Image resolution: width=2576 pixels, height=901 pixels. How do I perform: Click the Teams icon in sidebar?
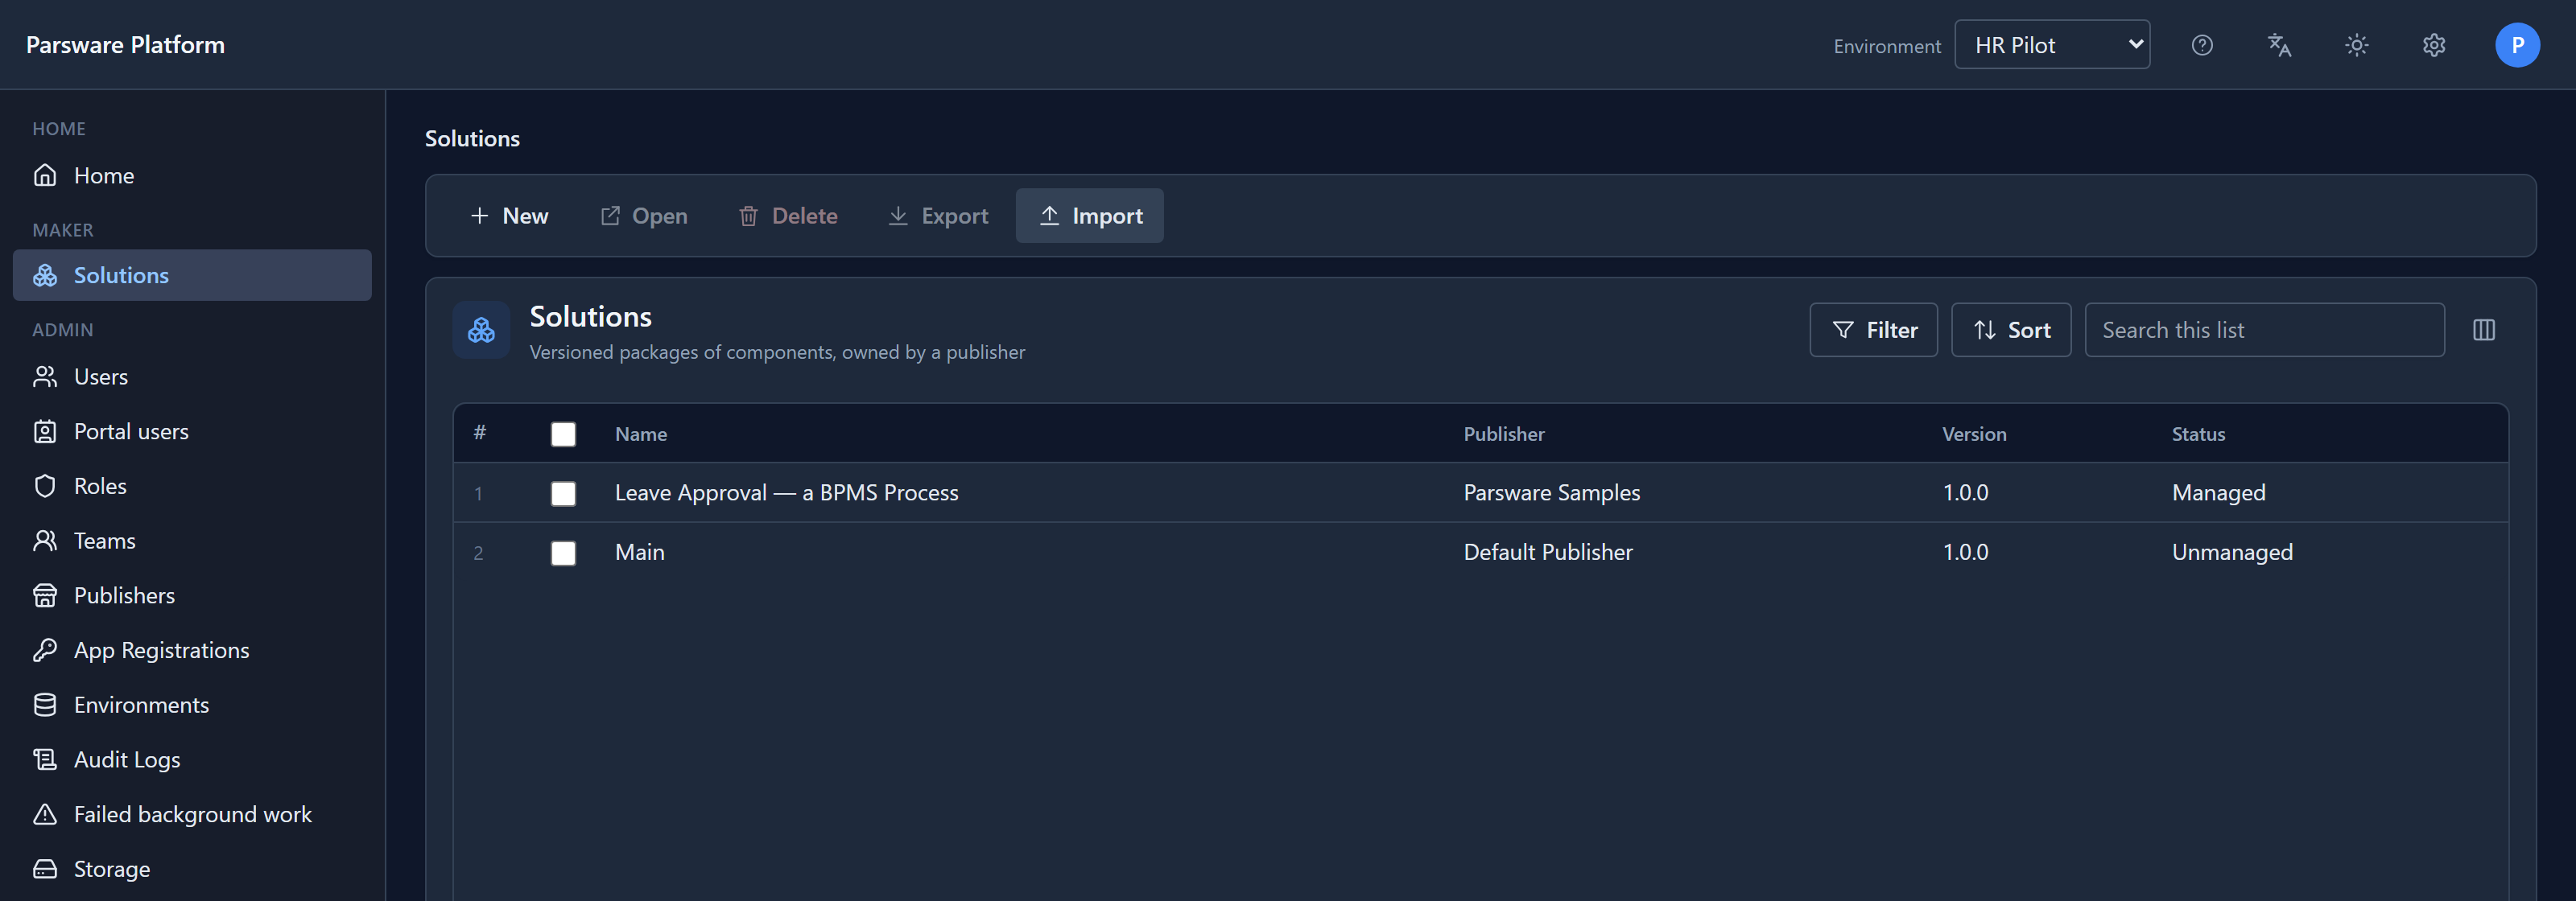tap(45, 541)
